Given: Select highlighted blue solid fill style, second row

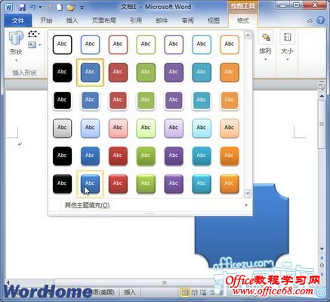Looking at the screenshot, I should point(90,72).
